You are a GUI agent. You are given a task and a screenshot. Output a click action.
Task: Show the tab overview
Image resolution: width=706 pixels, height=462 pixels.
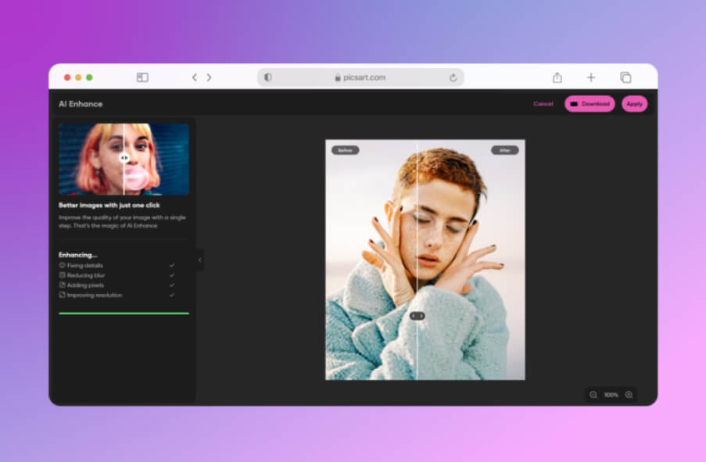pos(625,77)
